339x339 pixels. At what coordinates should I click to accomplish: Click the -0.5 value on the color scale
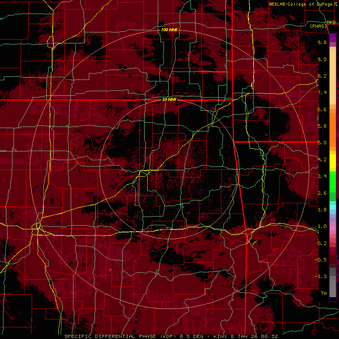pos(321,260)
